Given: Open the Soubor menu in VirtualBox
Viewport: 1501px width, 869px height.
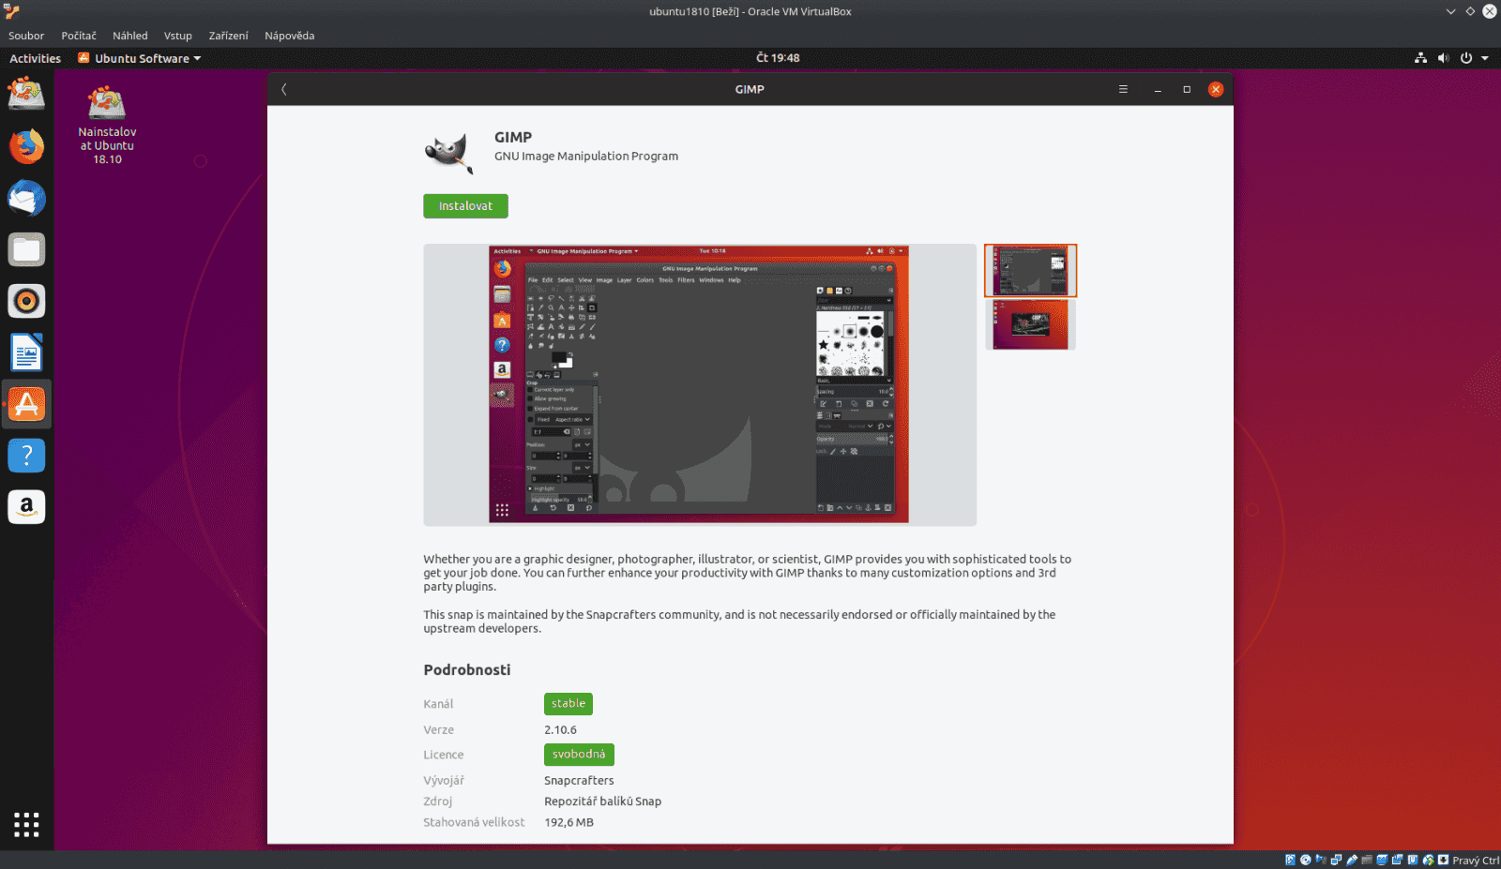Looking at the screenshot, I should click(x=25, y=35).
